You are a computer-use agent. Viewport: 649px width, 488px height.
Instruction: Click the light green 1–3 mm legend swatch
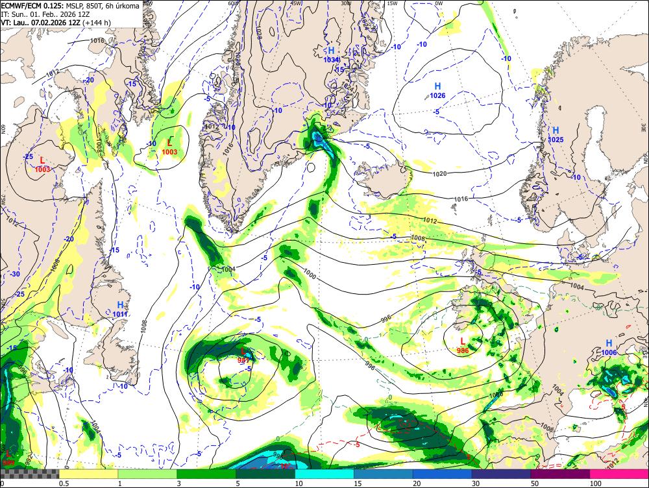(x=147, y=474)
